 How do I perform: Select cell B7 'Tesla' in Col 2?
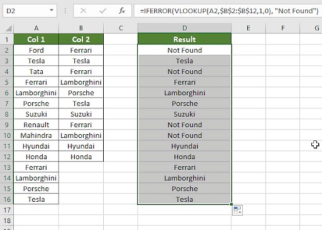tap(81, 103)
